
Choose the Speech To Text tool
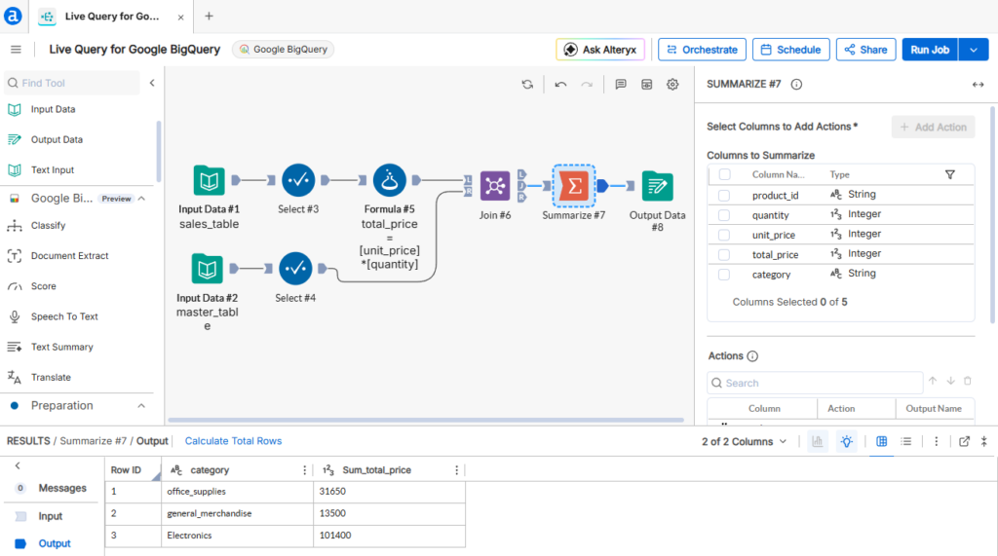pos(64,316)
